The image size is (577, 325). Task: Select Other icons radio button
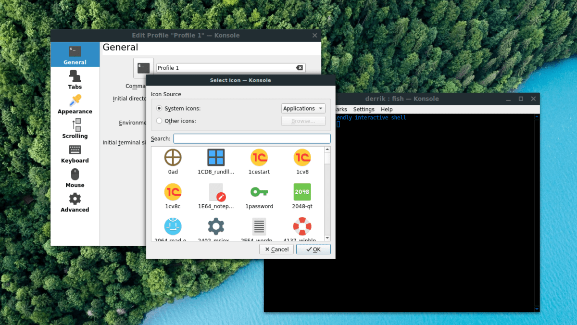[x=159, y=121]
